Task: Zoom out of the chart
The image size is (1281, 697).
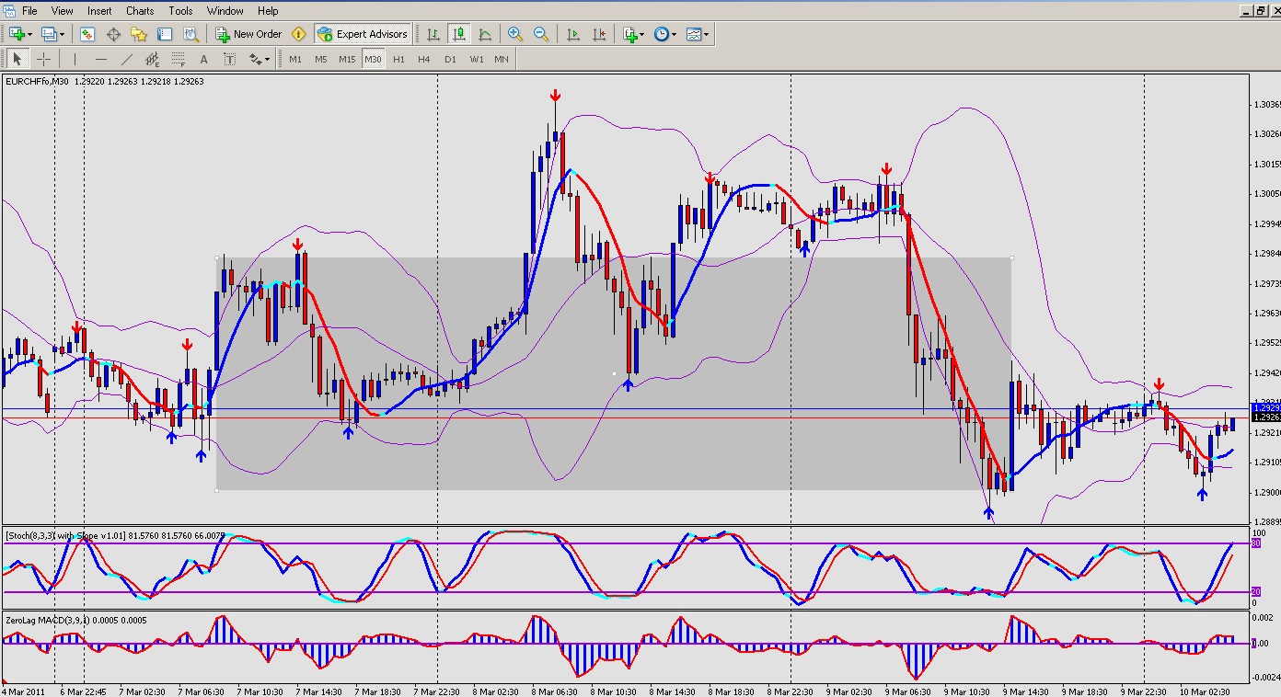Action: click(541, 34)
